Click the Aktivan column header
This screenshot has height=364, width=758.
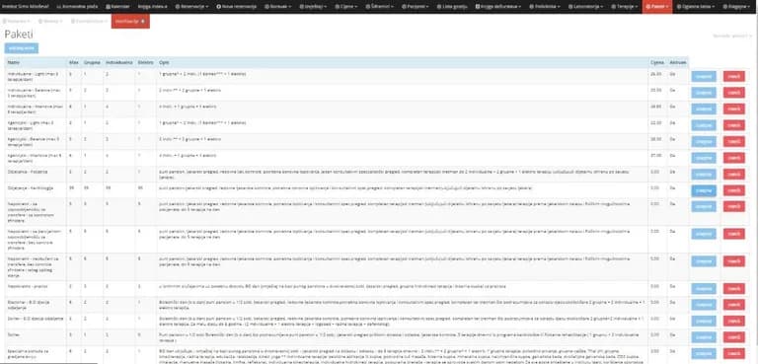(678, 62)
